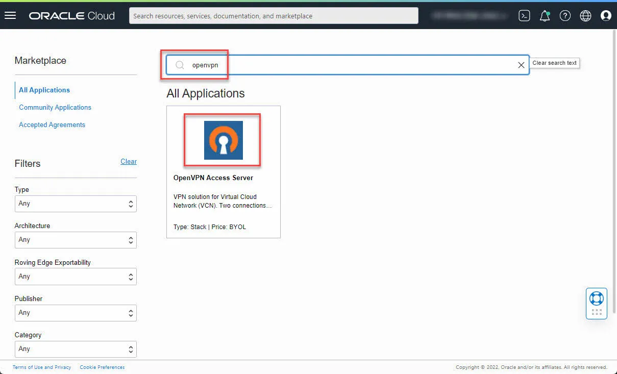
Task: Focus the global resource search bar
Action: 274,16
